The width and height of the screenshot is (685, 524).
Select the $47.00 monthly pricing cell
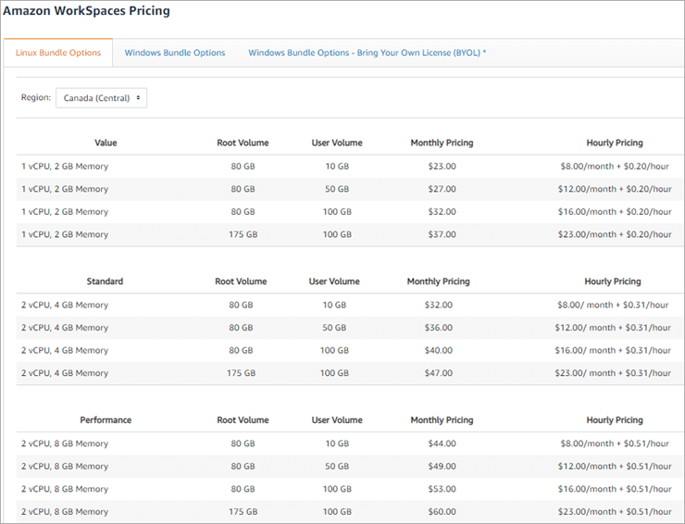tap(439, 373)
